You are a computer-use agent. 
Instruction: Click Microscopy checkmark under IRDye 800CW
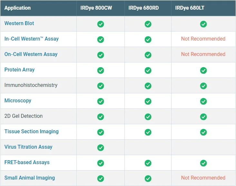pyautogui.click(x=101, y=101)
